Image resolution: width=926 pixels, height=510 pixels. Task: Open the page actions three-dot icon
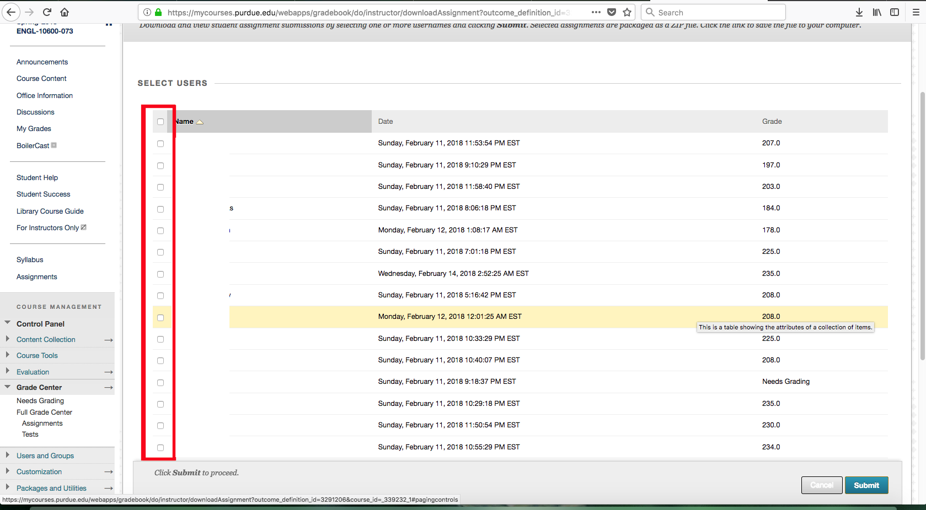pos(596,12)
